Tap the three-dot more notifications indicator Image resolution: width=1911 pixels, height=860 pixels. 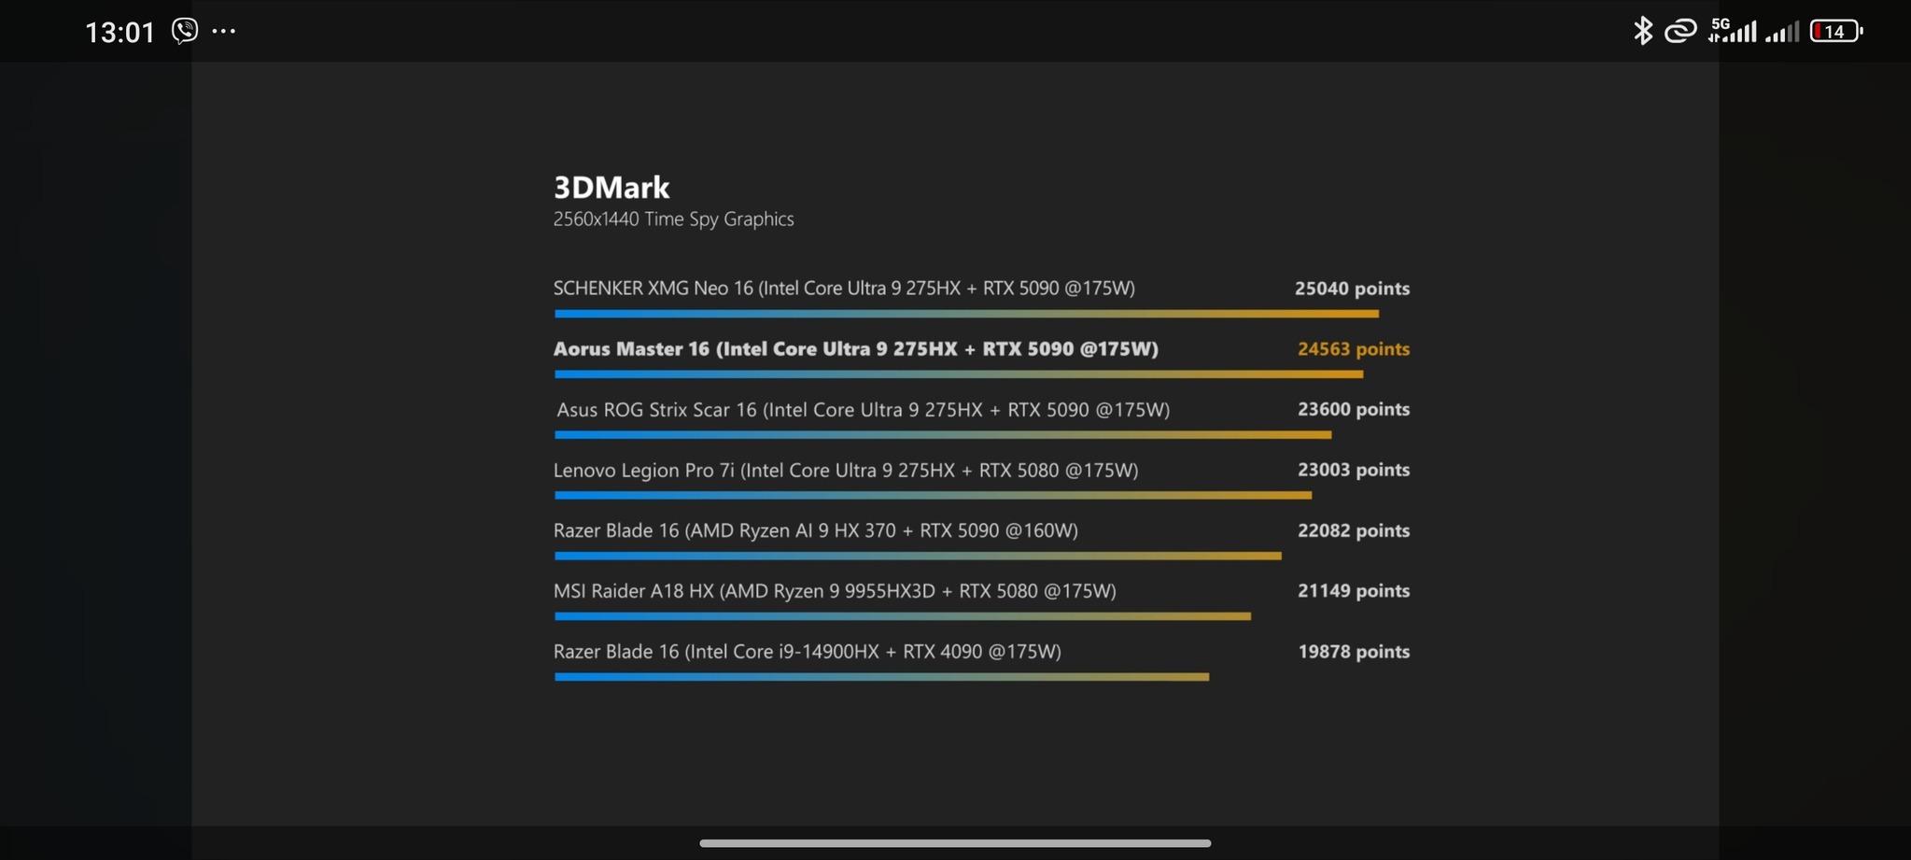click(224, 32)
